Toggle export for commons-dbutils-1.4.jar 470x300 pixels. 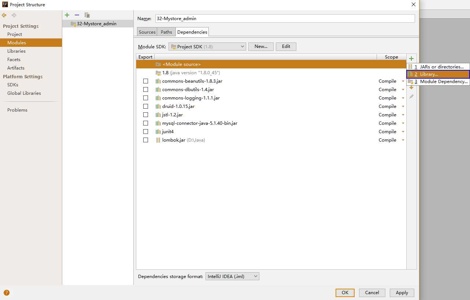[x=146, y=90]
